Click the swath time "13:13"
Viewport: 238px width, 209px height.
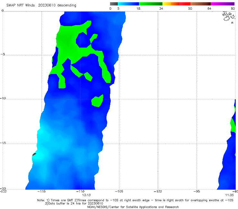pyautogui.click(x=86, y=195)
